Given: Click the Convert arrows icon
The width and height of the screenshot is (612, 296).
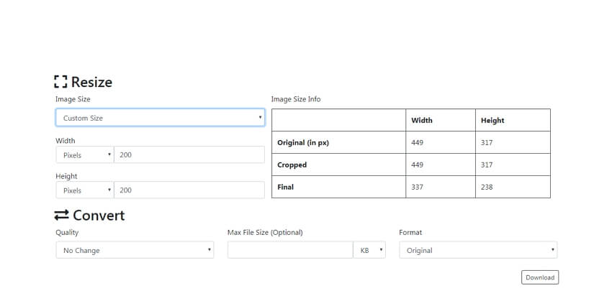Looking at the screenshot, I should (61, 215).
